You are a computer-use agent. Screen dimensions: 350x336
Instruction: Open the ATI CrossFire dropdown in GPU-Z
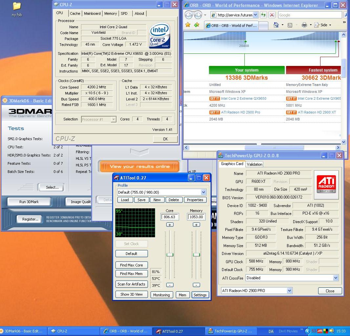336,278
